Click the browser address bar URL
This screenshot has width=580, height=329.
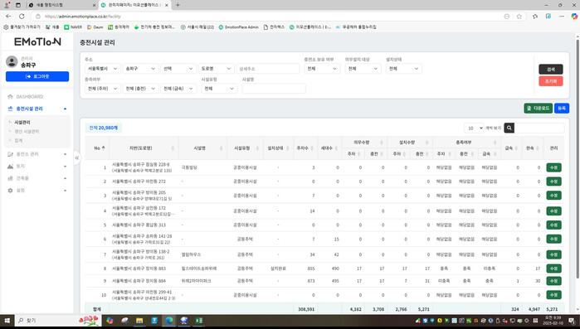coord(82,17)
